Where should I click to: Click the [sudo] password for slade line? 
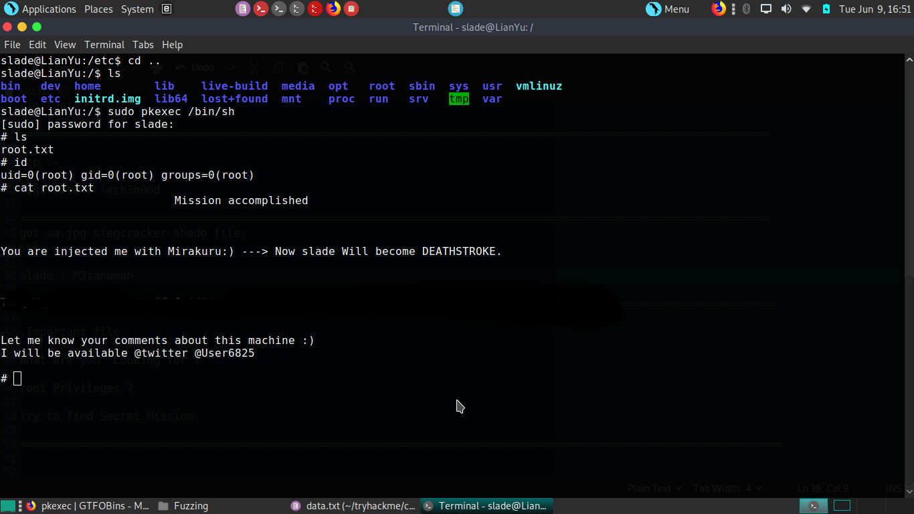coord(88,124)
